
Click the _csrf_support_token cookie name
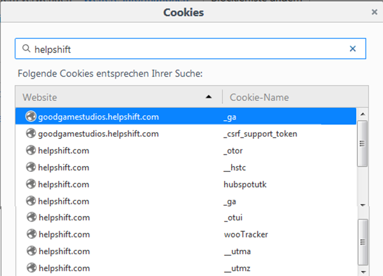tap(260, 134)
